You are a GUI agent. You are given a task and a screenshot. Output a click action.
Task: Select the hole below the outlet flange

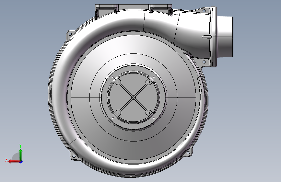click(x=204, y=62)
